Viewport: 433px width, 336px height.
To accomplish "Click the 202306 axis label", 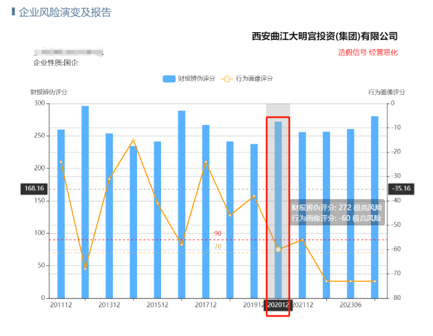I will (x=350, y=305).
